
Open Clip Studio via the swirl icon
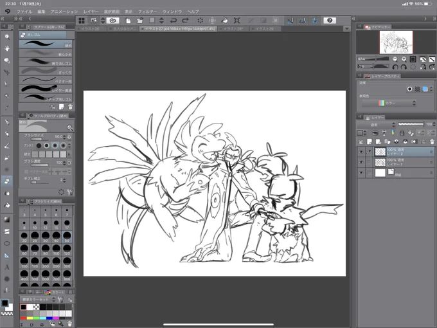point(112,21)
